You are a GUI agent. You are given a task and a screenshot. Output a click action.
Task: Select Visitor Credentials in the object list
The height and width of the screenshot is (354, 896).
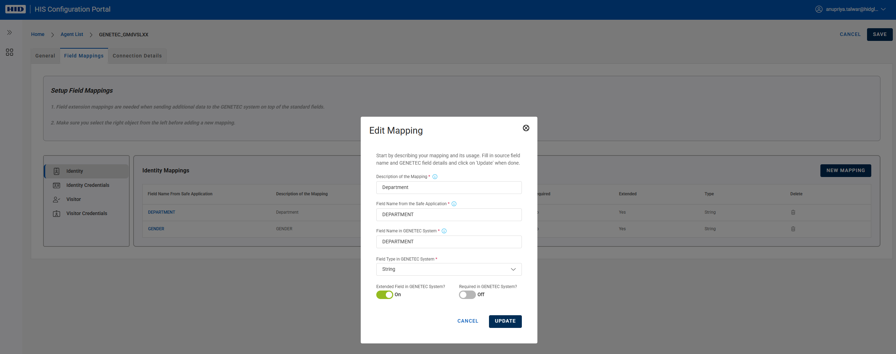click(x=87, y=213)
